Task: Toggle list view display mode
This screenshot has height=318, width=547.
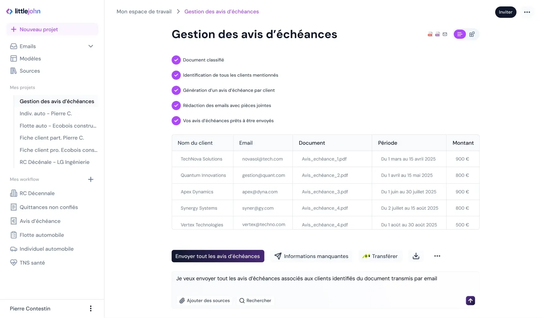Action: [x=460, y=34]
